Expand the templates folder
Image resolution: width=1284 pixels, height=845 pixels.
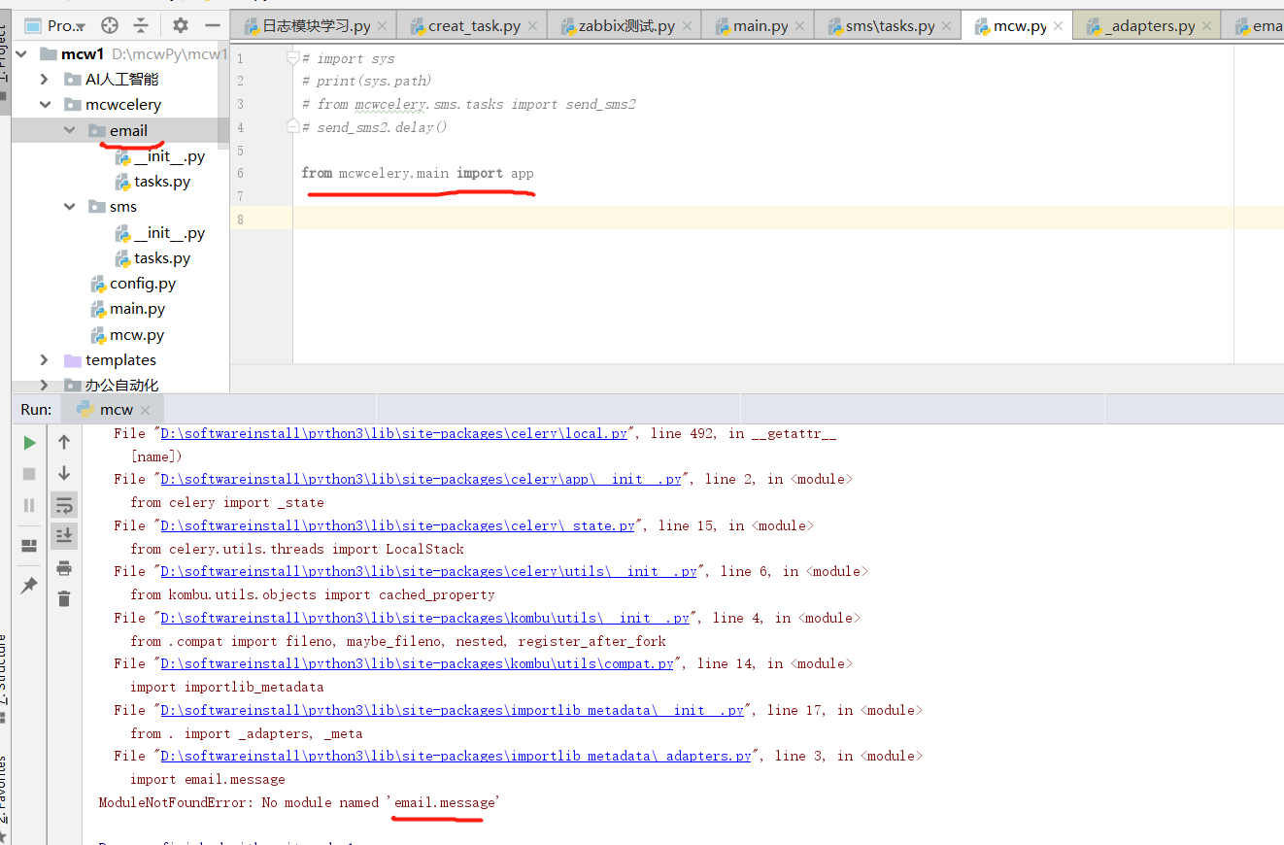click(45, 360)
